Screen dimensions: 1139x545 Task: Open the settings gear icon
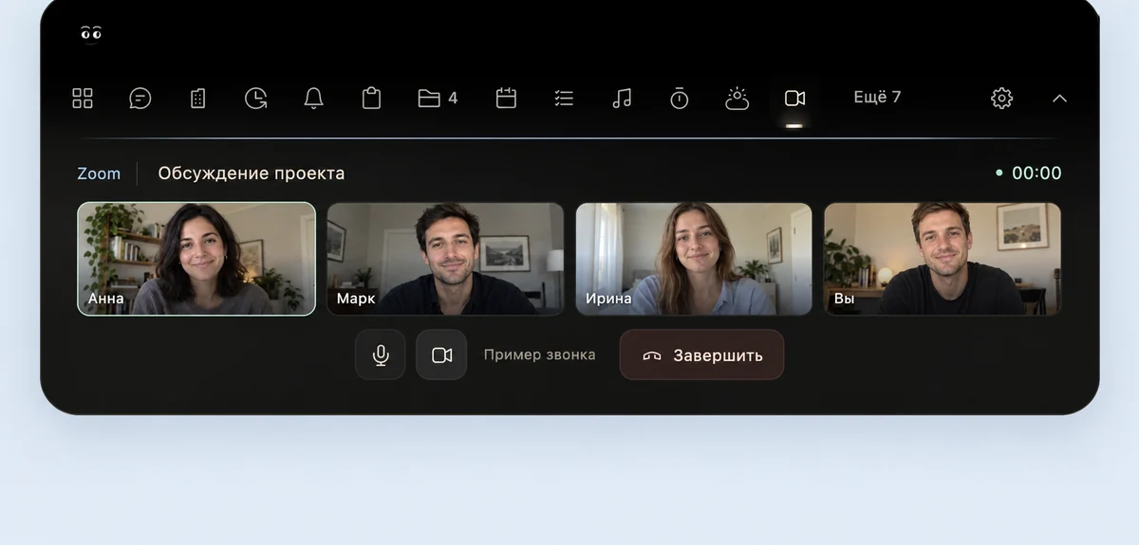(x=1002, y=98)
